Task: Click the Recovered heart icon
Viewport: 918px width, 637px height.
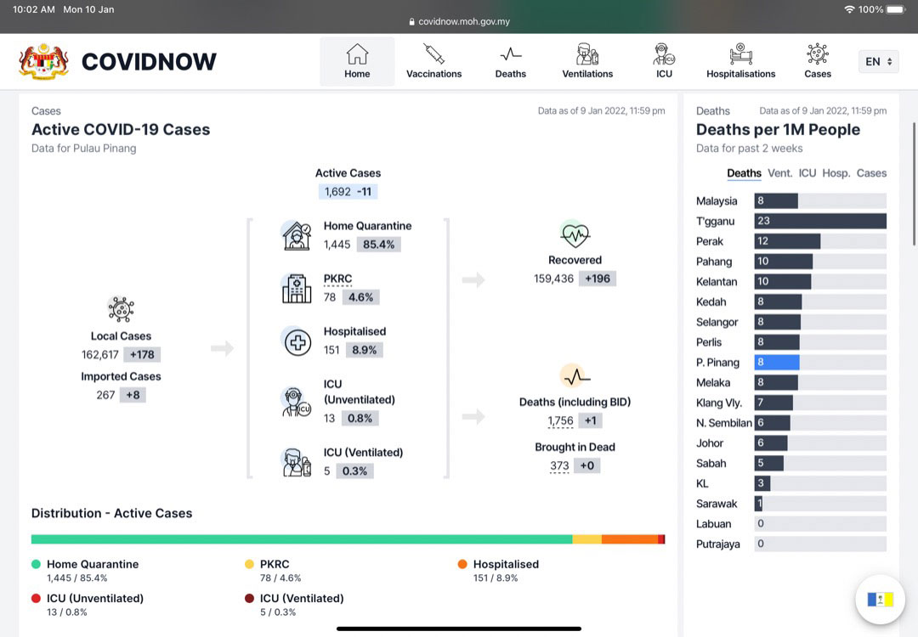Action: 575,235
